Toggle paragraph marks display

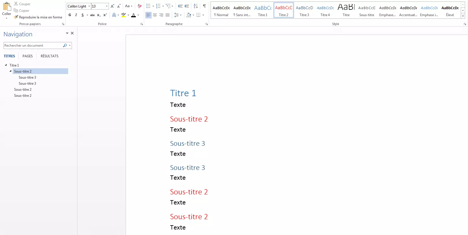tap(205, 6)
